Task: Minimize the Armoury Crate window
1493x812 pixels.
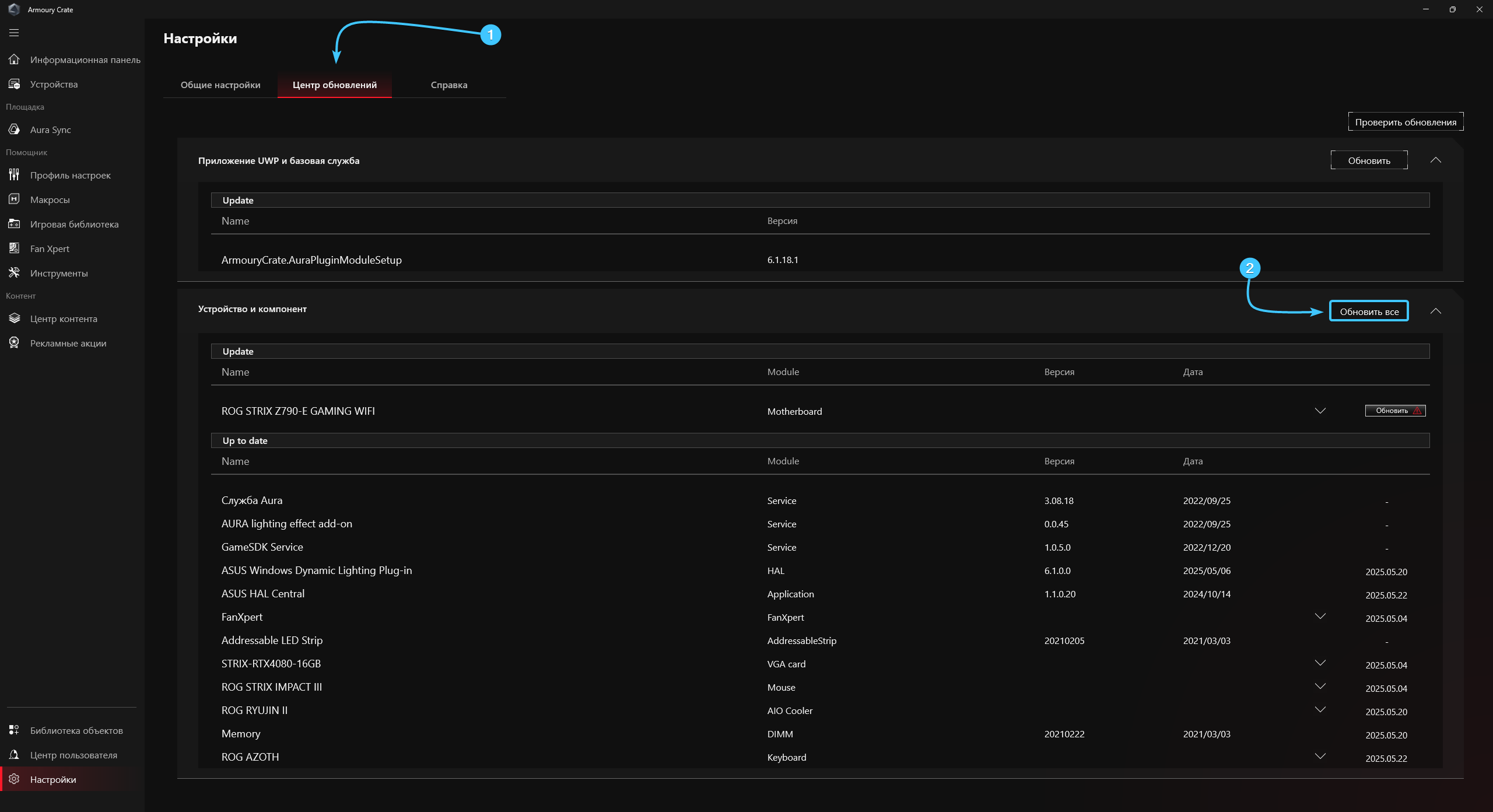Action: click(x=1426, y=9)
